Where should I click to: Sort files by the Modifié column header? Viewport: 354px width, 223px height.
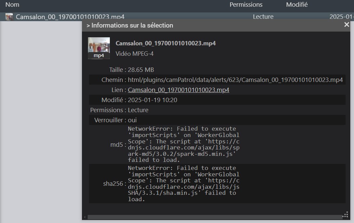[x=297, y=4]
